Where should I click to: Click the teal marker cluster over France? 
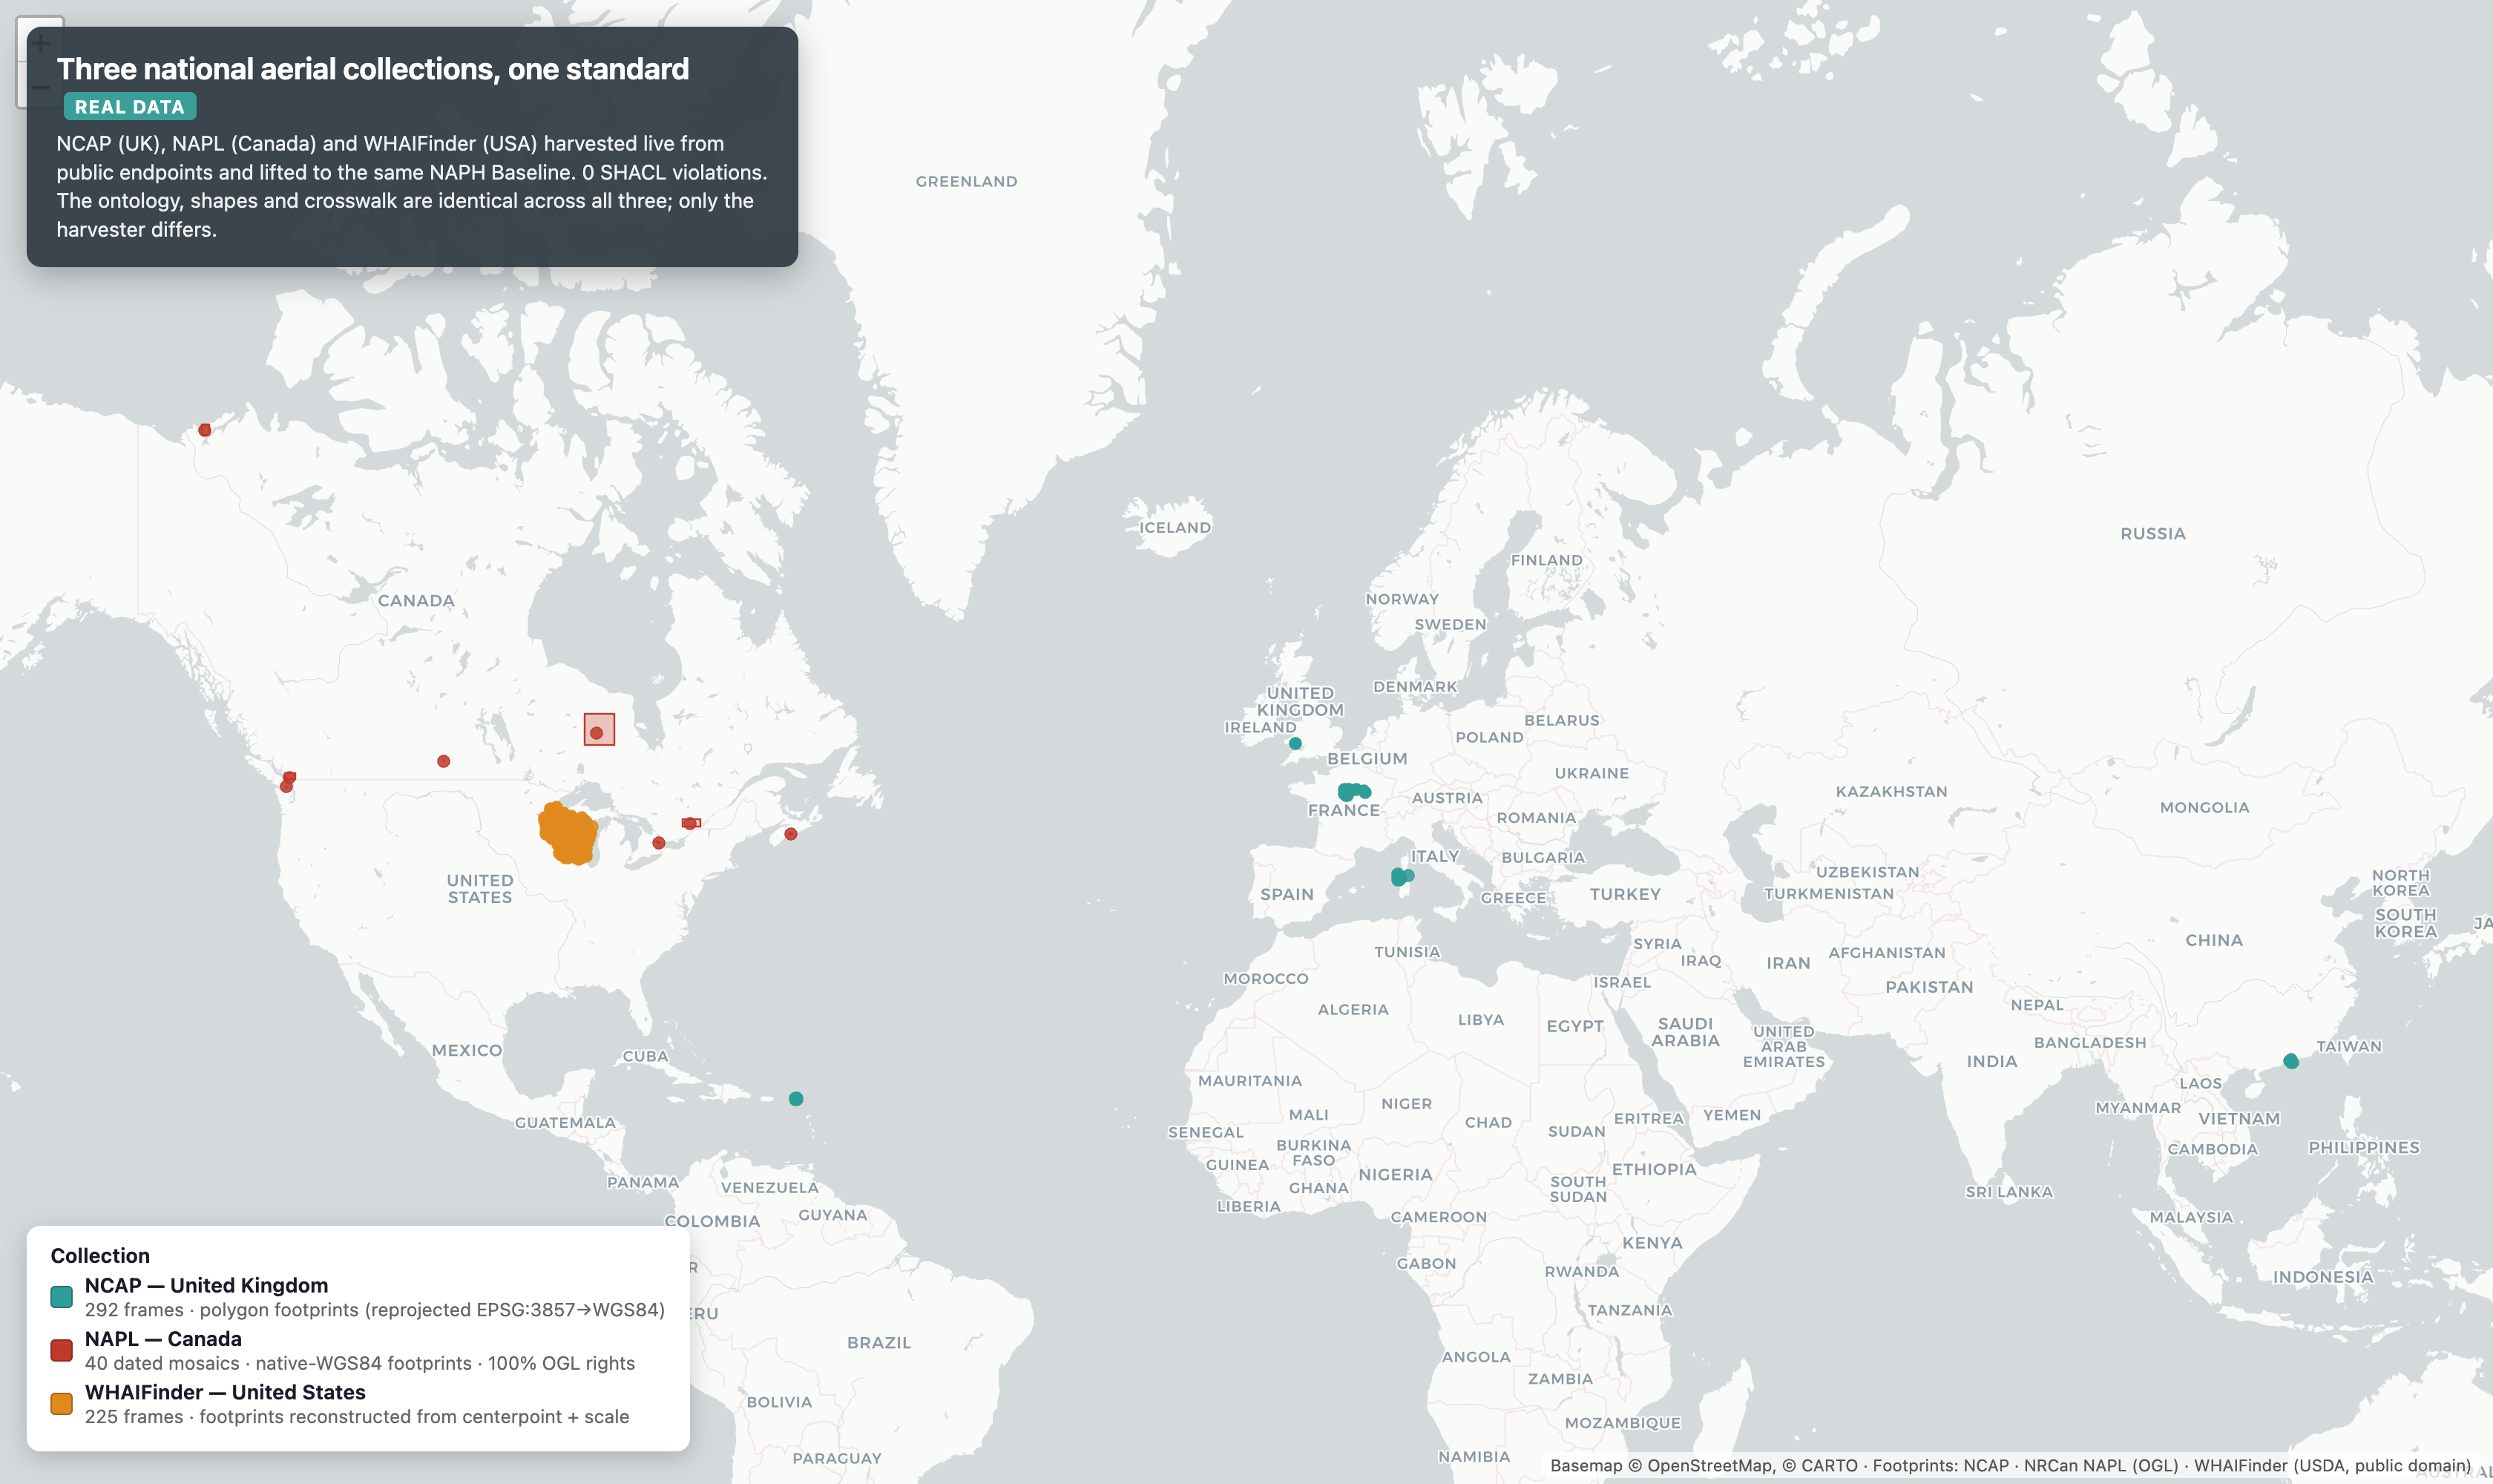point(1353,792)
